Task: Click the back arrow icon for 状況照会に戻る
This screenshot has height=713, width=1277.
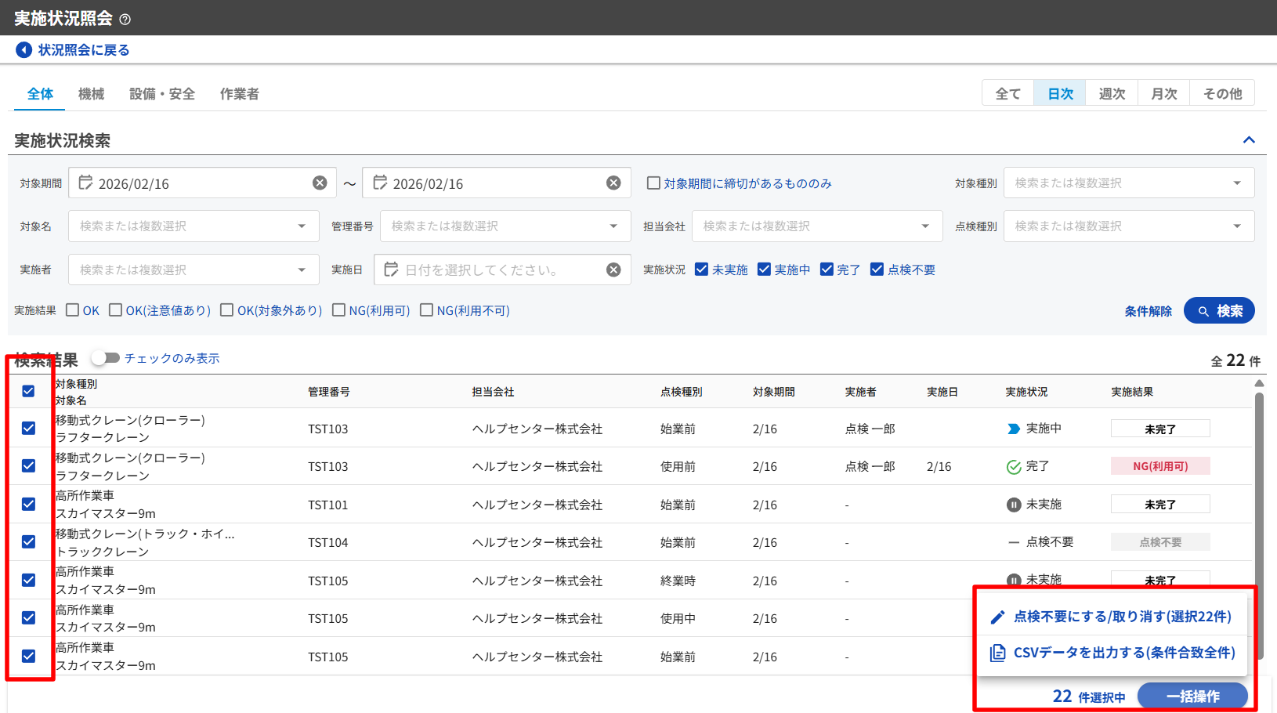Action: click(24, 50)
